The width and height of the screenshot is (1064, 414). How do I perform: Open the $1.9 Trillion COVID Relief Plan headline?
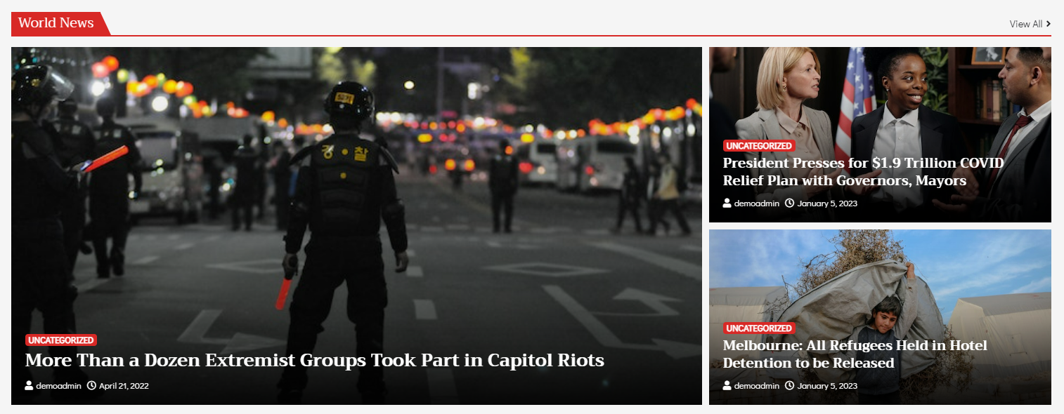point(864,172)
